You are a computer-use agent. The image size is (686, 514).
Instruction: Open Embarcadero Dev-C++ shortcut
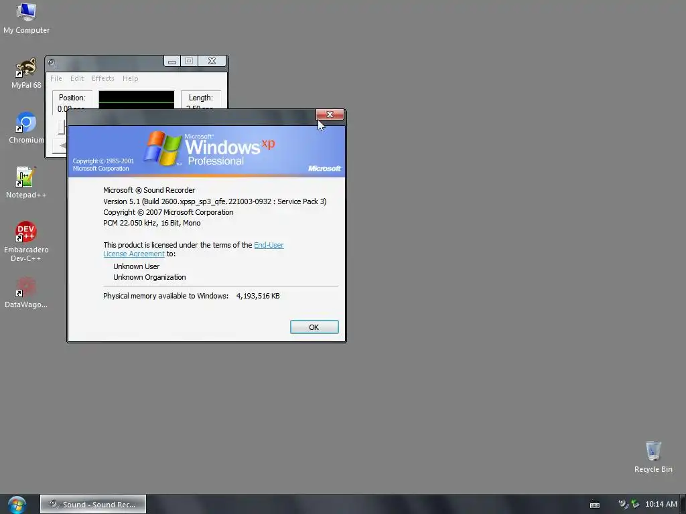[26, 242]
